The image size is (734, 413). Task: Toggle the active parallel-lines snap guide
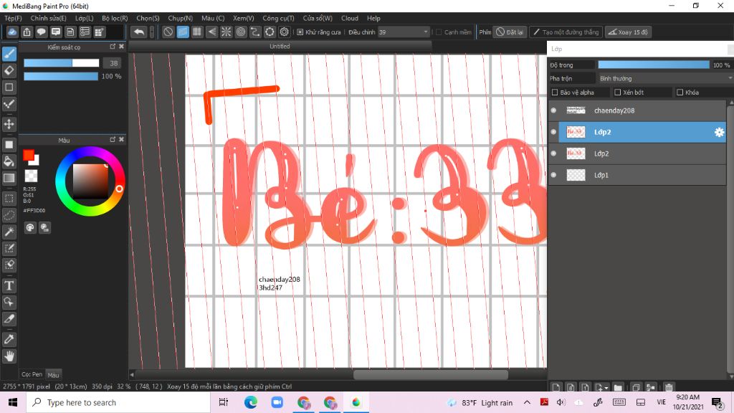tap(183, 32)
